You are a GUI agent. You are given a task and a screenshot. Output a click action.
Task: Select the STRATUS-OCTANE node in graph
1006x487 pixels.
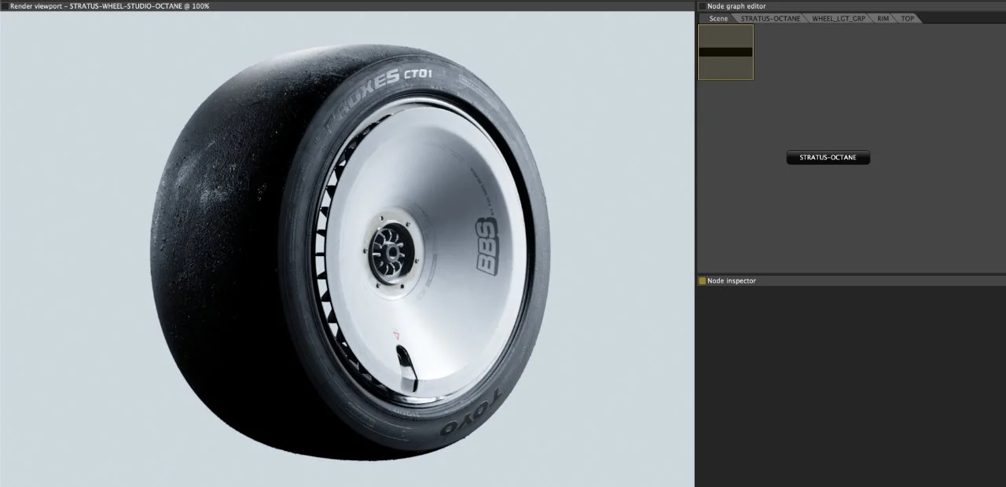coord(828,157)
